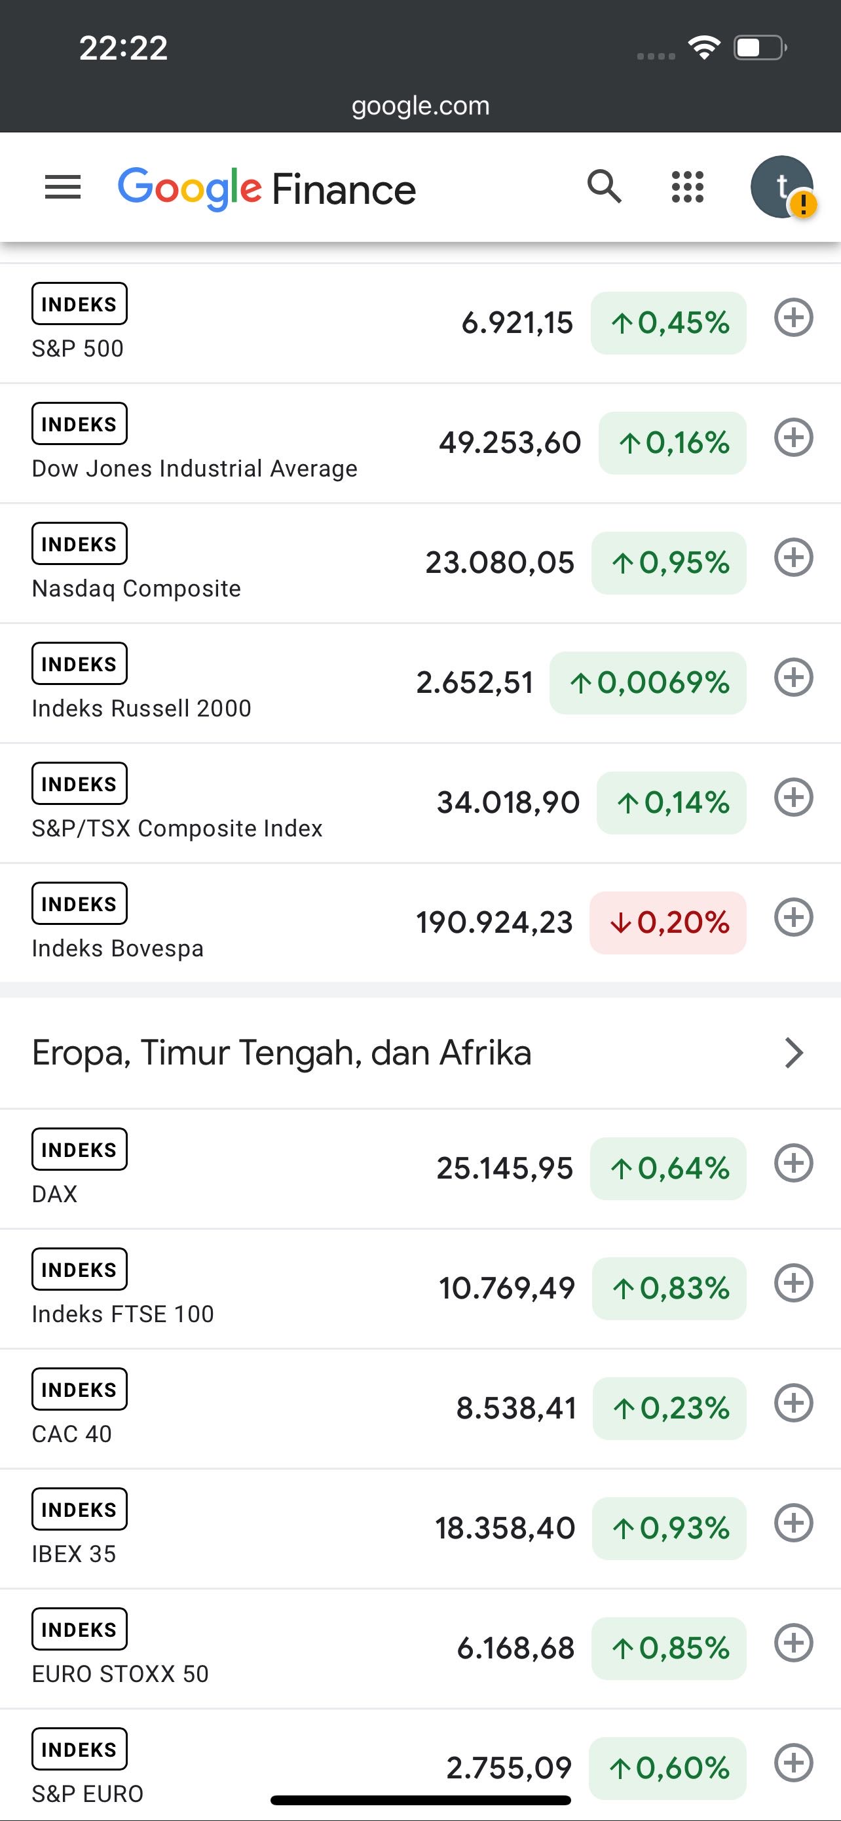This screenshot has height=1821, width=841.
Task: Add Indeks Russell 2000 to watchlist
Action: tap(794, 678)
